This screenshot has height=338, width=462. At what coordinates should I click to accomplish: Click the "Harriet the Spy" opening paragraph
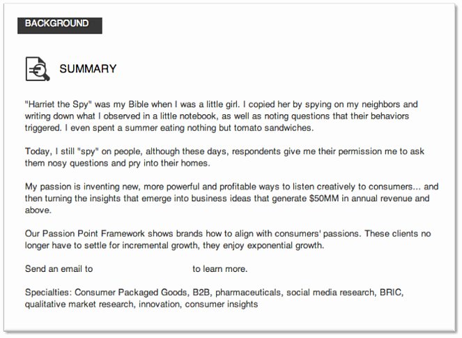(x=222, y=116)
